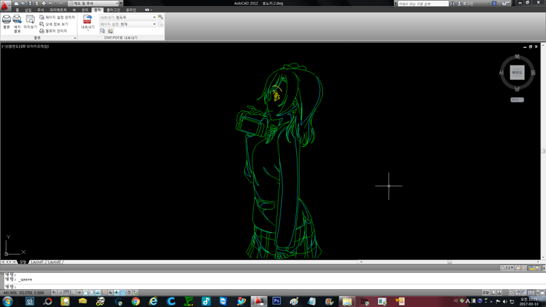
Task: Expand arrow below PDF export button
Action: (88, 31)
